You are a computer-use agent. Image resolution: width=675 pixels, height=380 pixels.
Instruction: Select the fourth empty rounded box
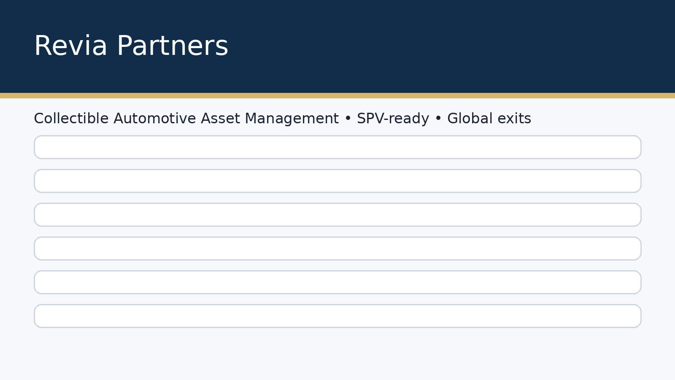click(337, 249)
